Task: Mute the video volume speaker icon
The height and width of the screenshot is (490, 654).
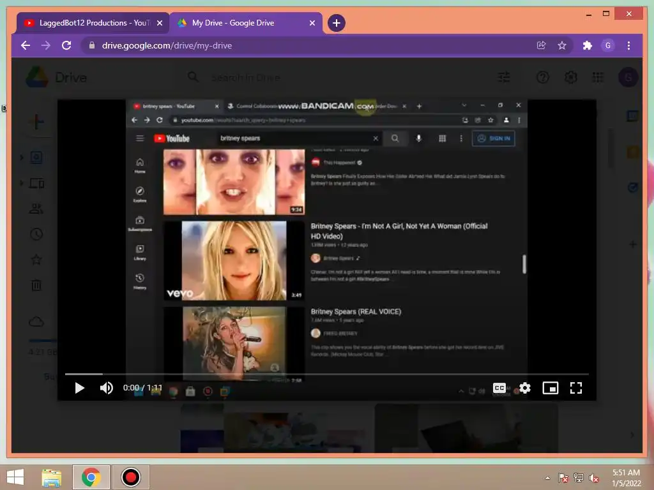Action: click(x=107, y=389)
